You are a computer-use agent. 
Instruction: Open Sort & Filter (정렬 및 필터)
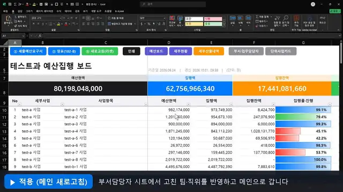click(x=277, y=21)
